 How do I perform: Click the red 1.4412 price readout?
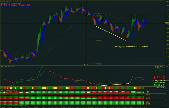tap(159, 77)
